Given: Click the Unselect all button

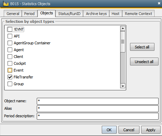Looking at the screenshot, I should [144, 62].
